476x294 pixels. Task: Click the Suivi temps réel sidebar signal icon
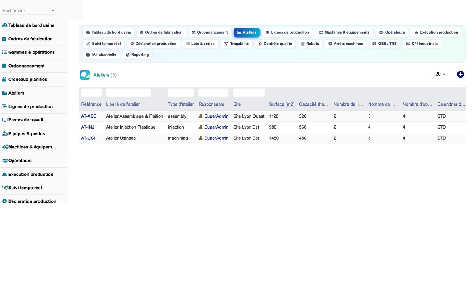point(5,188)
